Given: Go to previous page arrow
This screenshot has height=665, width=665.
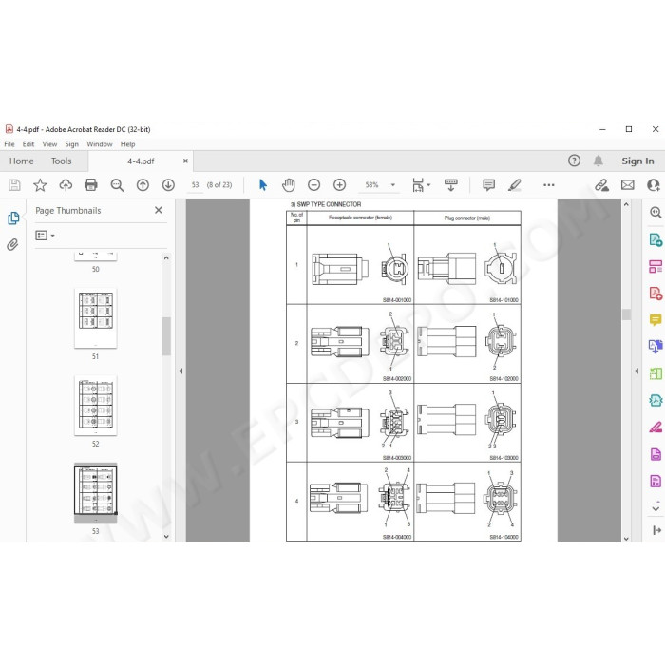Looking at the screenshot, I should pos(142,185).
